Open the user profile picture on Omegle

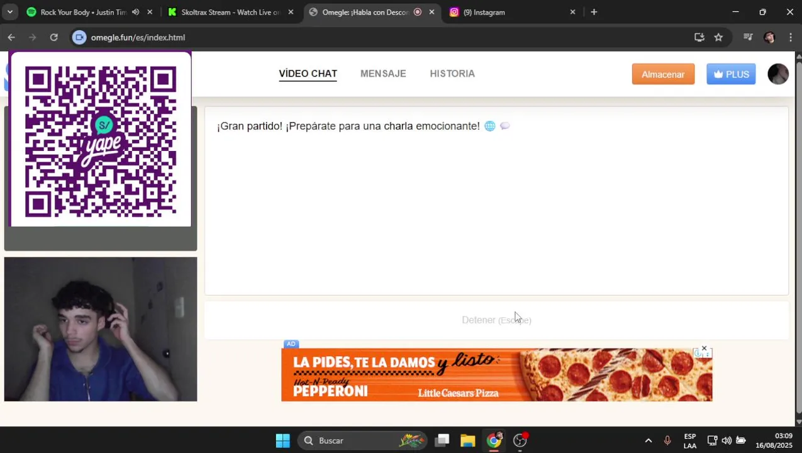tap(778, 74)
